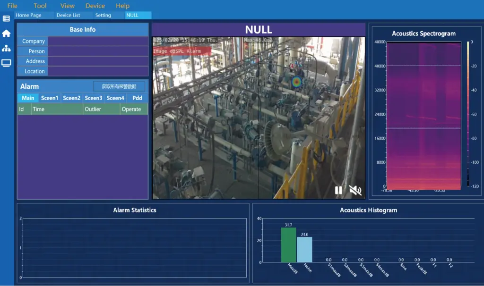This screenshot has width=484, height=286.
Task: Click the Company input field
Action: pos(98,41)
